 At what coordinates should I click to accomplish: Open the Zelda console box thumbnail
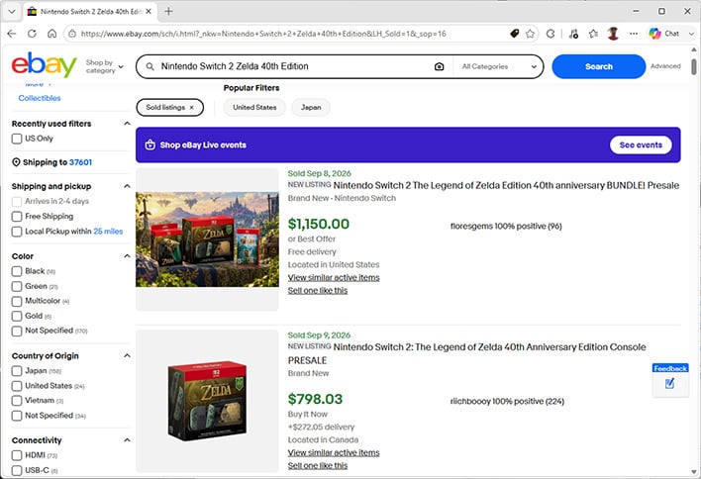[x=207, y=401]
